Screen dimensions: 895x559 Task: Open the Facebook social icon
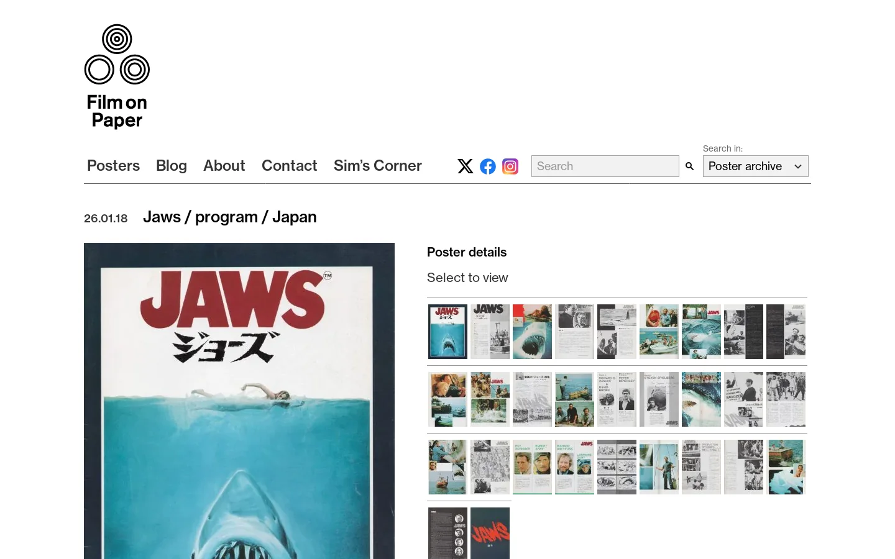click(488, 166)
